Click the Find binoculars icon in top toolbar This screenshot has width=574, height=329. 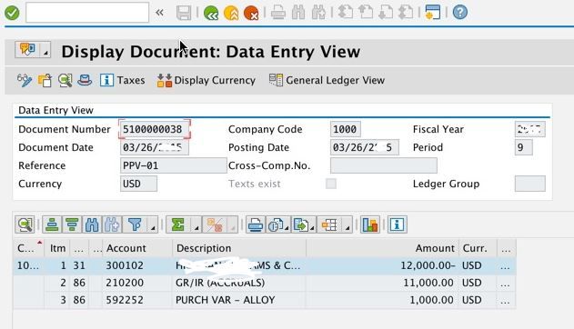(x=298, y=13)
